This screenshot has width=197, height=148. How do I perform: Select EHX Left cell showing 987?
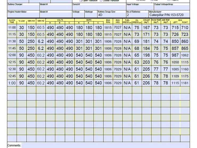[175, 55]
